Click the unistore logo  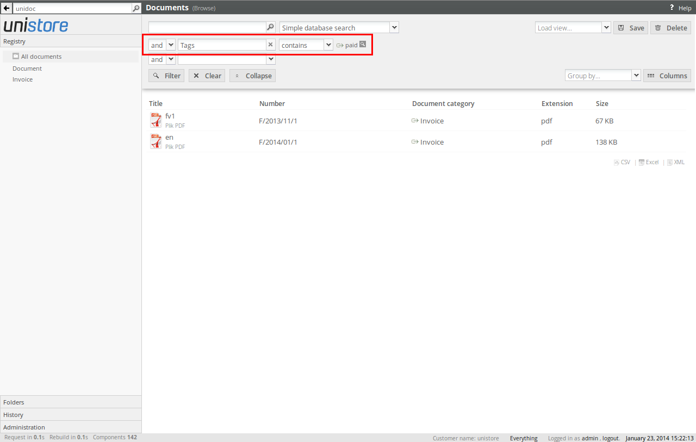click(x=36, y=26)
